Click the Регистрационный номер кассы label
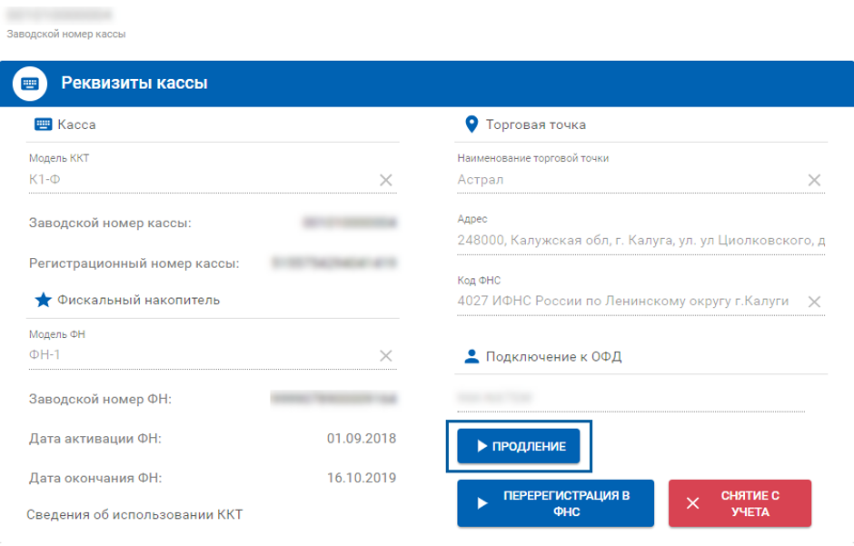Screen dimensions: 854x546 click(x=134, y=263)
